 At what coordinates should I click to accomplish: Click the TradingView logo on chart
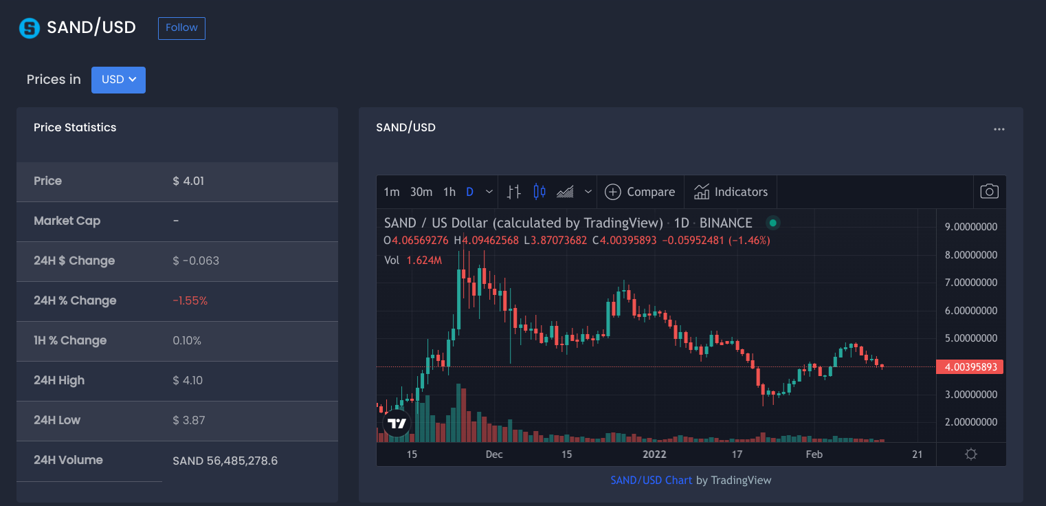(397, 423)
